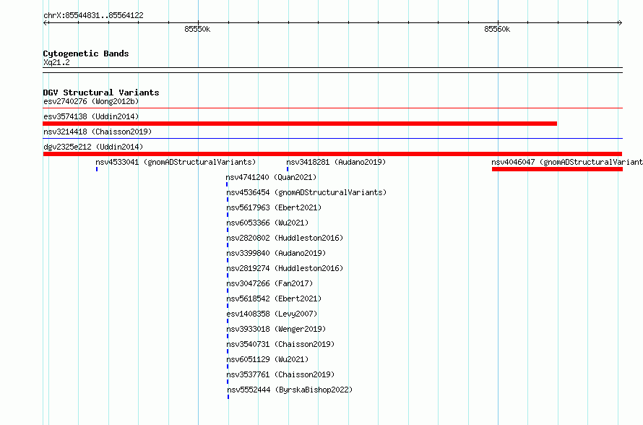
Task: Click the nsv4046047 gnomAD variant label
Action: coord(567,162)
